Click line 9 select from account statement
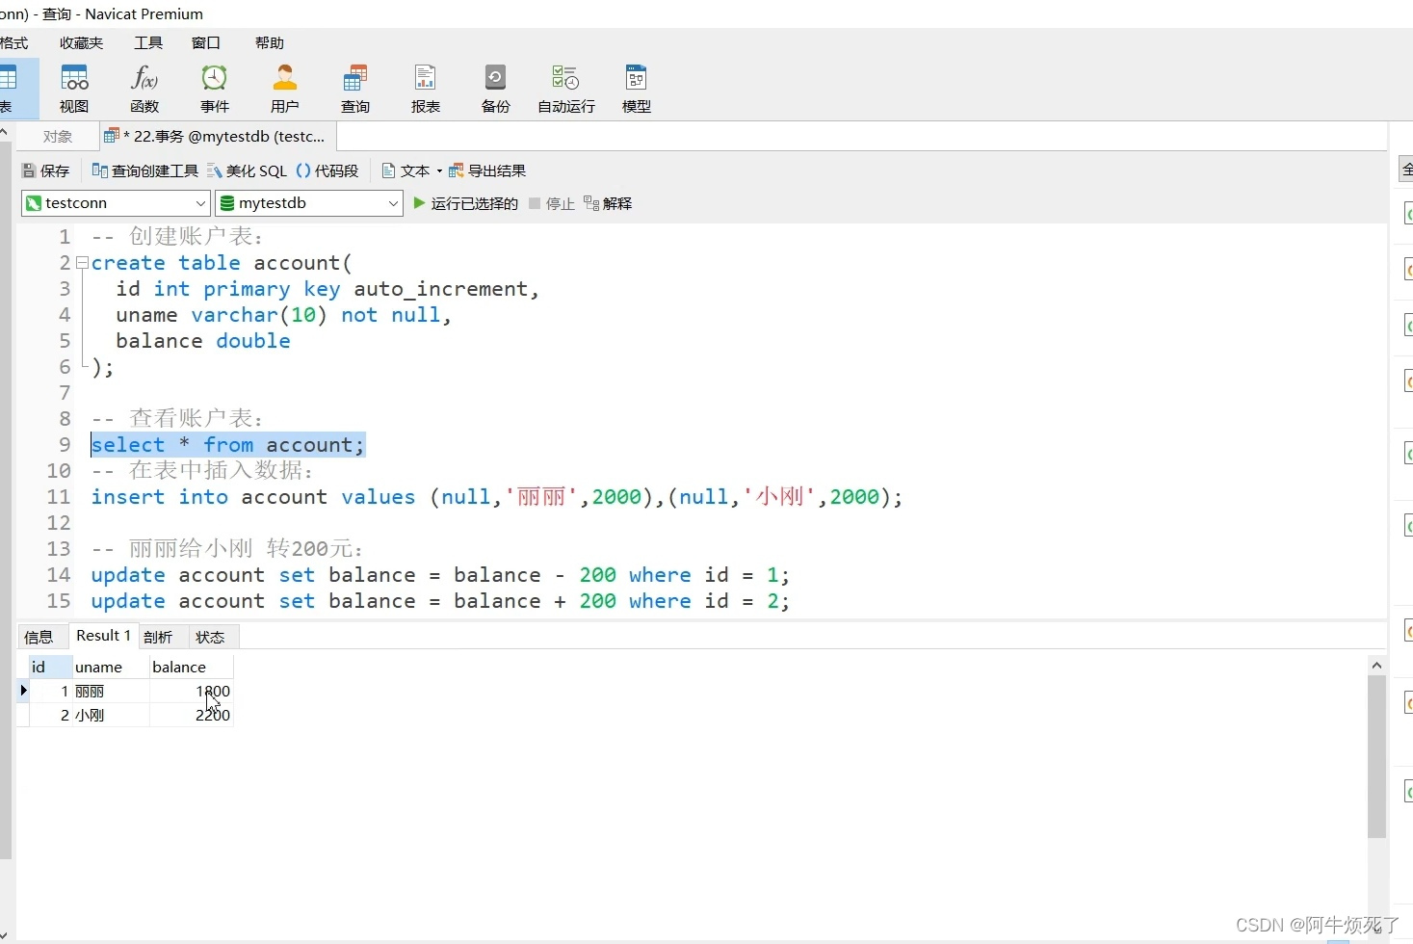The height and width of the screenshot is (944, 1413). [x=228, y=445]
